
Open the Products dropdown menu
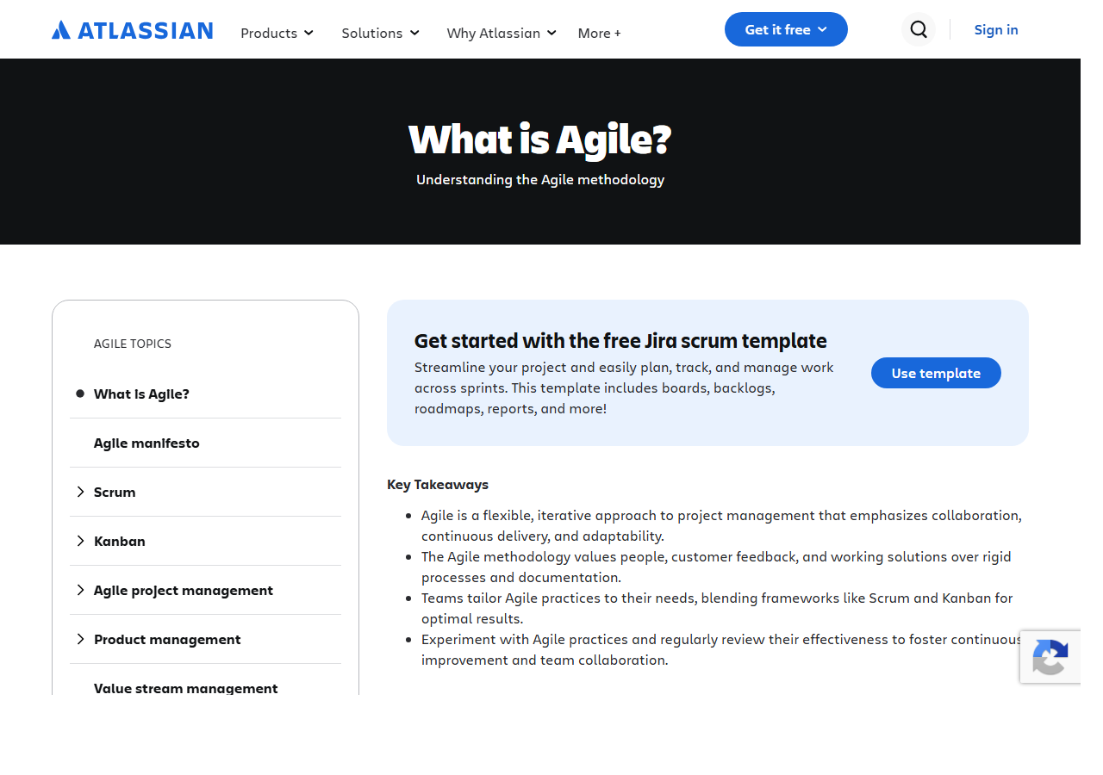click(x=277, y=33)
